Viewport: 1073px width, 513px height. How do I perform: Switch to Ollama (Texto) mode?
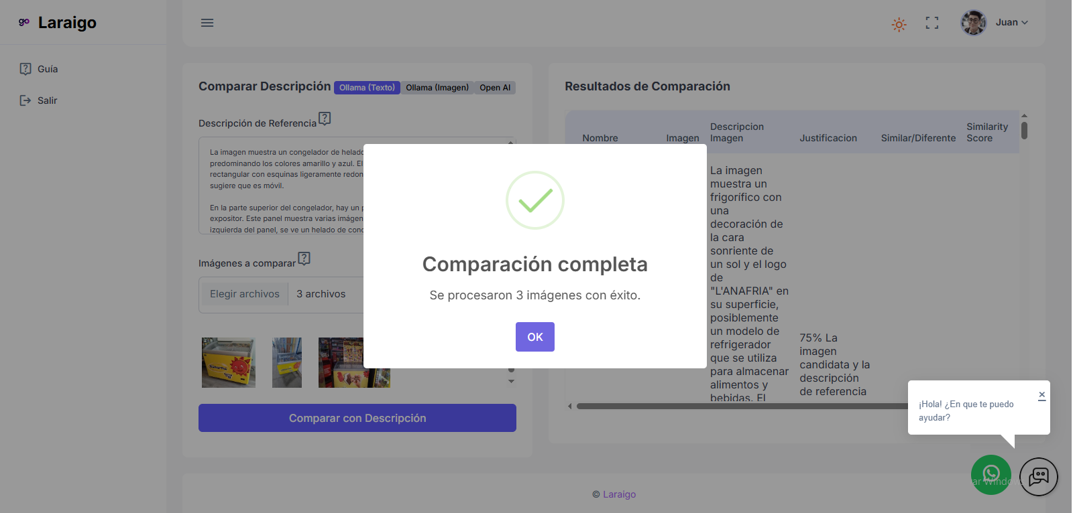click(367, 88)
